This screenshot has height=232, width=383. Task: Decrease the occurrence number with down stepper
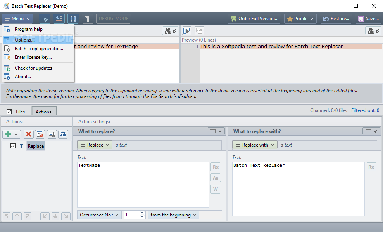point(142,217)
